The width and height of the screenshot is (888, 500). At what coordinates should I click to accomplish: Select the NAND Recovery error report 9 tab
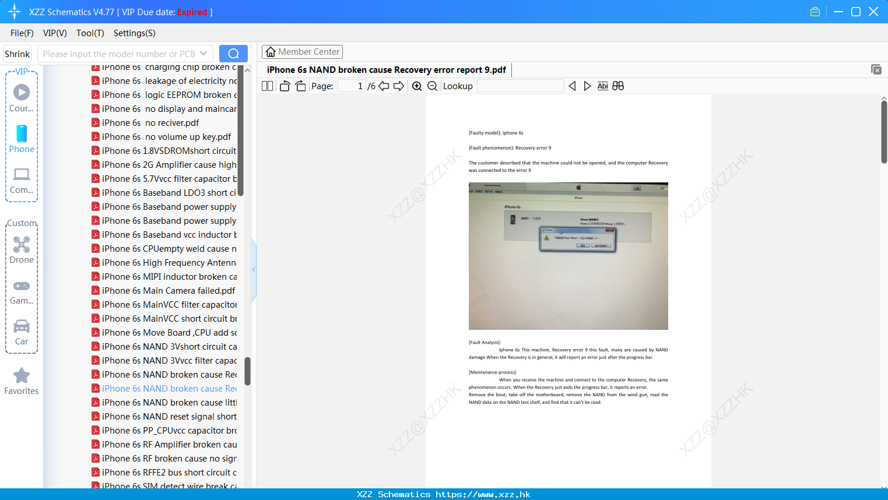[387, 70]
